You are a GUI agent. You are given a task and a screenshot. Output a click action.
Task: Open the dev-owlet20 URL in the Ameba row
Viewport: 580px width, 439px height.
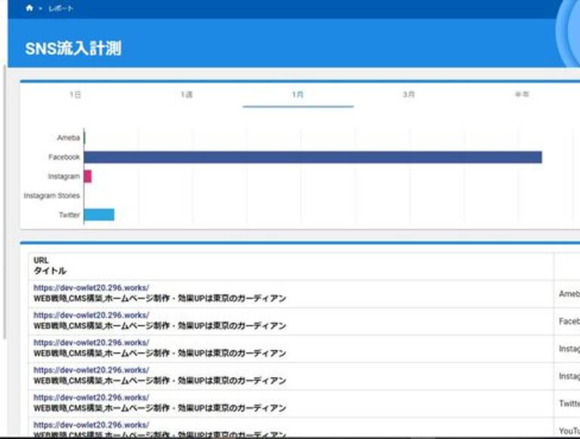(91, 287)
